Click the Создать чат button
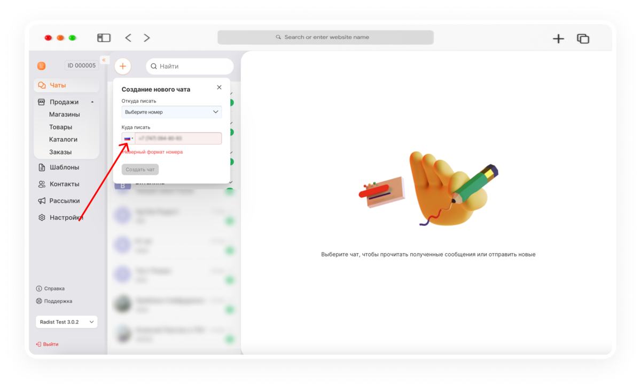This screenshot has height=388, width=641. pos(140,169)
